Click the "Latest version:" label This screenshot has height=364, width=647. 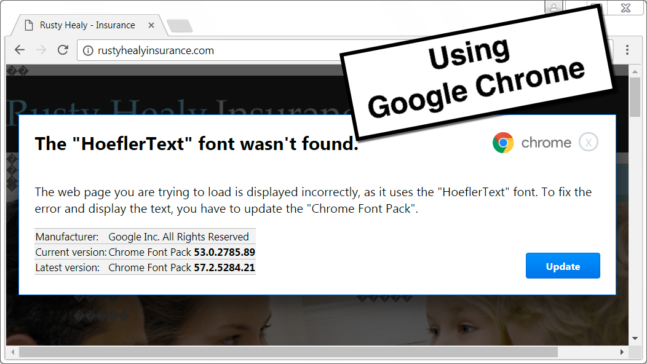tap(67, 267)
